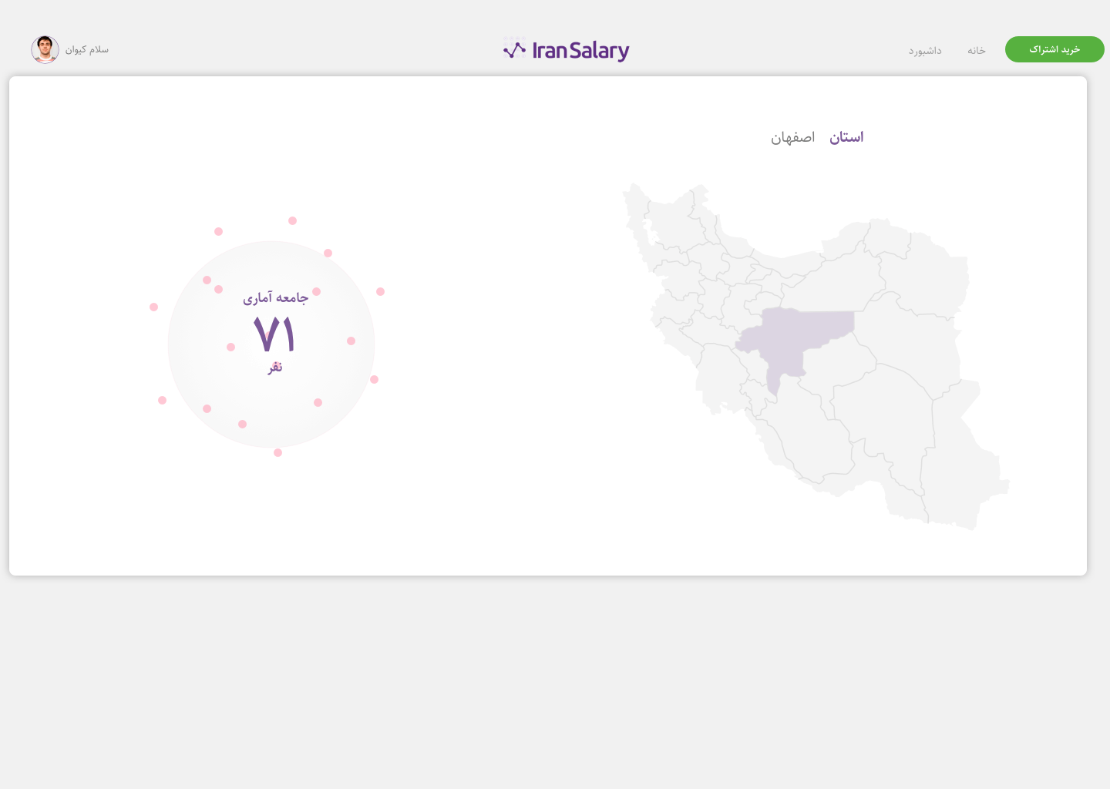The width and height of the screenshot is (1110, 789).
Task: Open the اصفهان province selector
Action: [792, 138]
